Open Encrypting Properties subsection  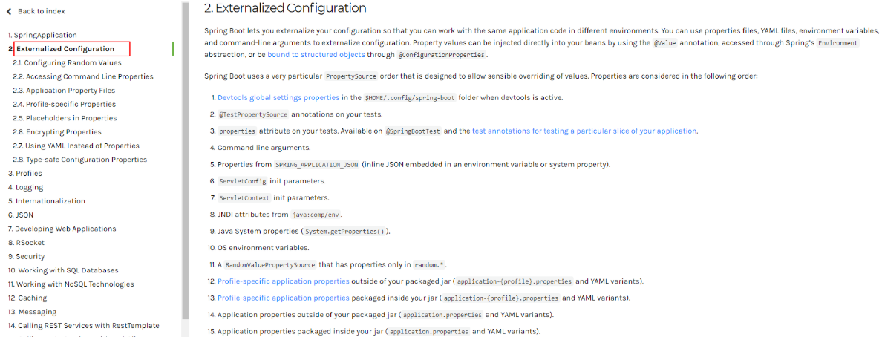coord(57,132)
